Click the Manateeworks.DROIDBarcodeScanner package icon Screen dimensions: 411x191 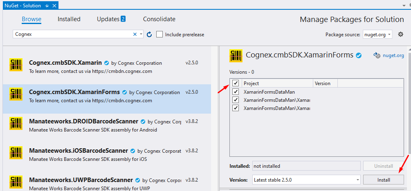click(x=16, y=125)
